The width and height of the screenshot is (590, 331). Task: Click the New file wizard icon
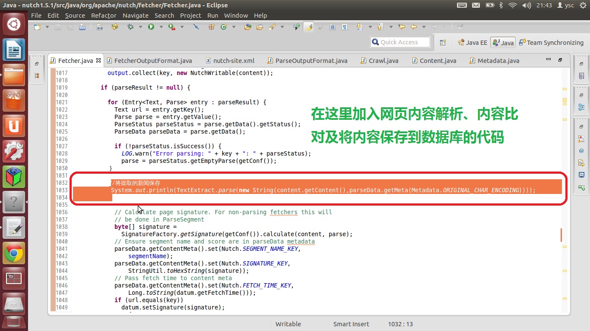37,27
